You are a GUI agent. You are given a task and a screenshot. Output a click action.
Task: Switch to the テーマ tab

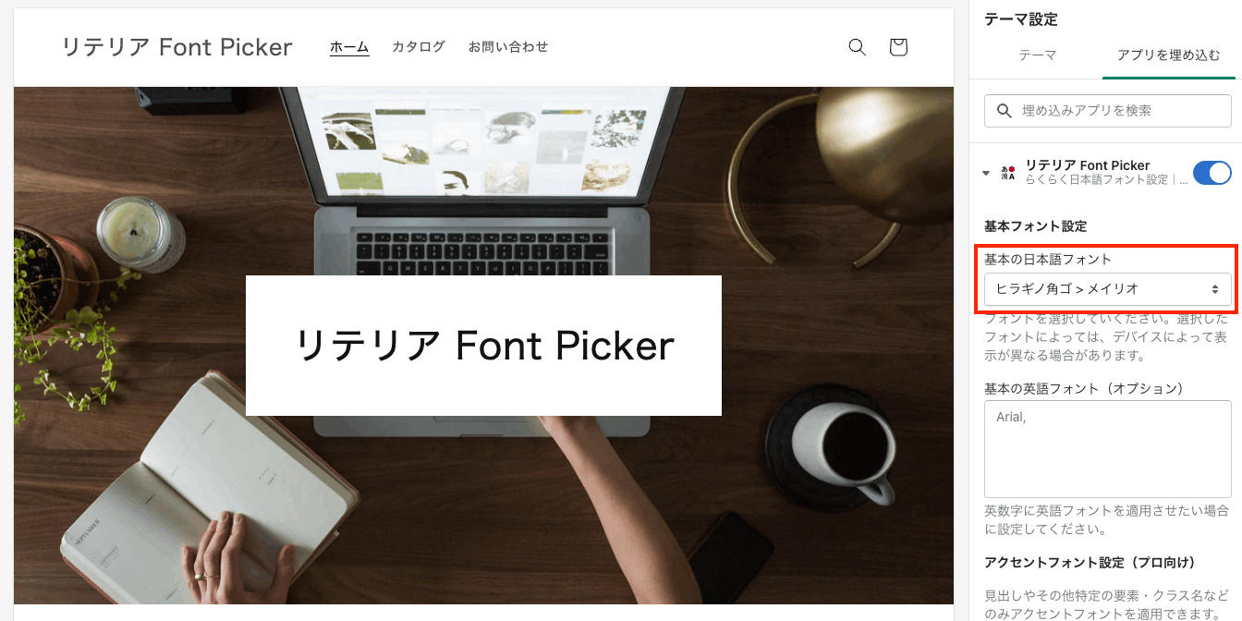1038,55
